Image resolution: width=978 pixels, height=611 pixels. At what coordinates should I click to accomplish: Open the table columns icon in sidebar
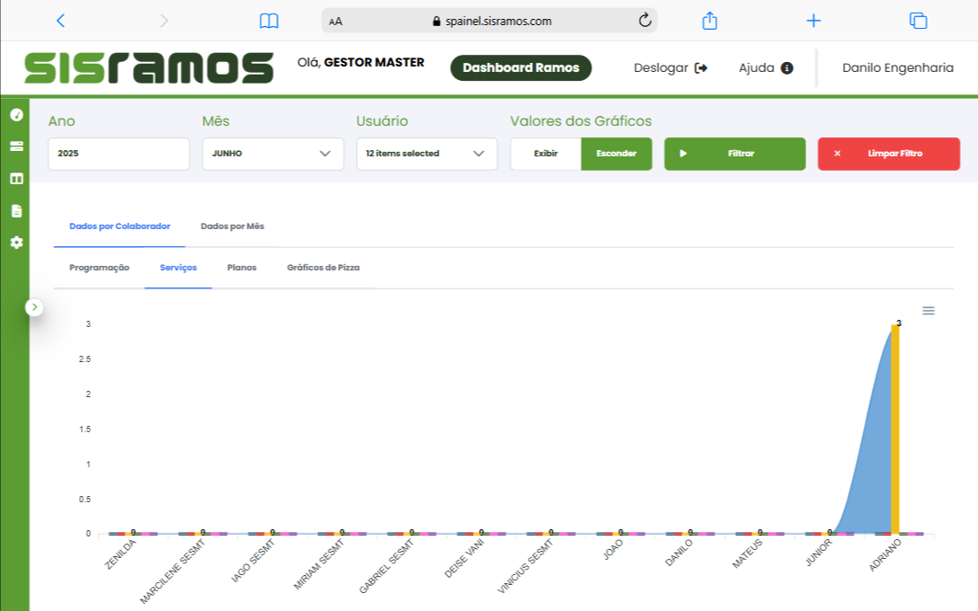16,179
